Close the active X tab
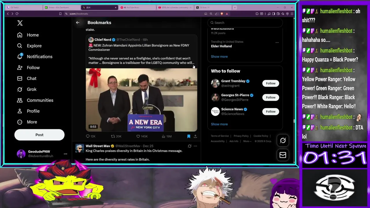370x208 pixels. click(x=116, y=8)
